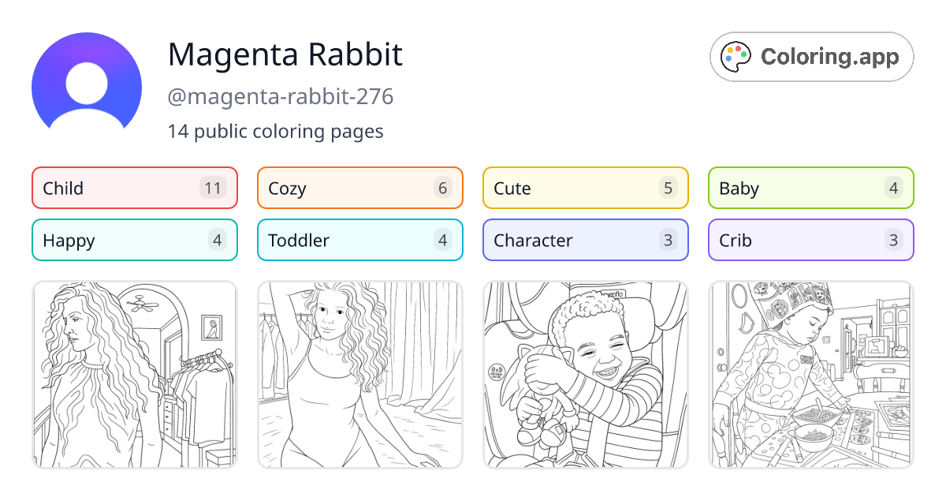Click the Coloring.app palette icon
Image resolution: width=946 pixels, height=497 pixels.
pyautogui.click(x=736, y=56)
